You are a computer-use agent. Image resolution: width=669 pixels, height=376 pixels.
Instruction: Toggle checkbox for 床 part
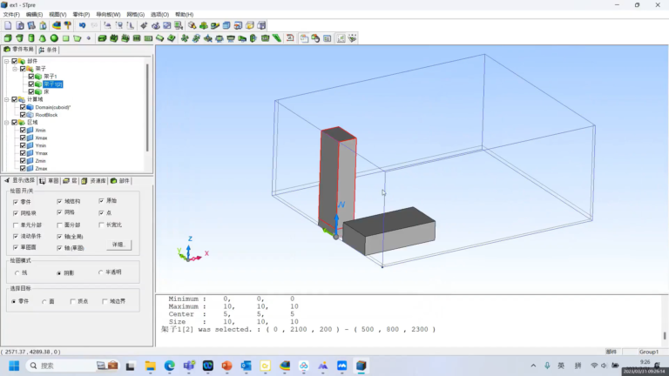click(x=31, y=91)
